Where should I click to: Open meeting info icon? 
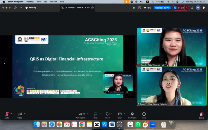pos(15,8)
